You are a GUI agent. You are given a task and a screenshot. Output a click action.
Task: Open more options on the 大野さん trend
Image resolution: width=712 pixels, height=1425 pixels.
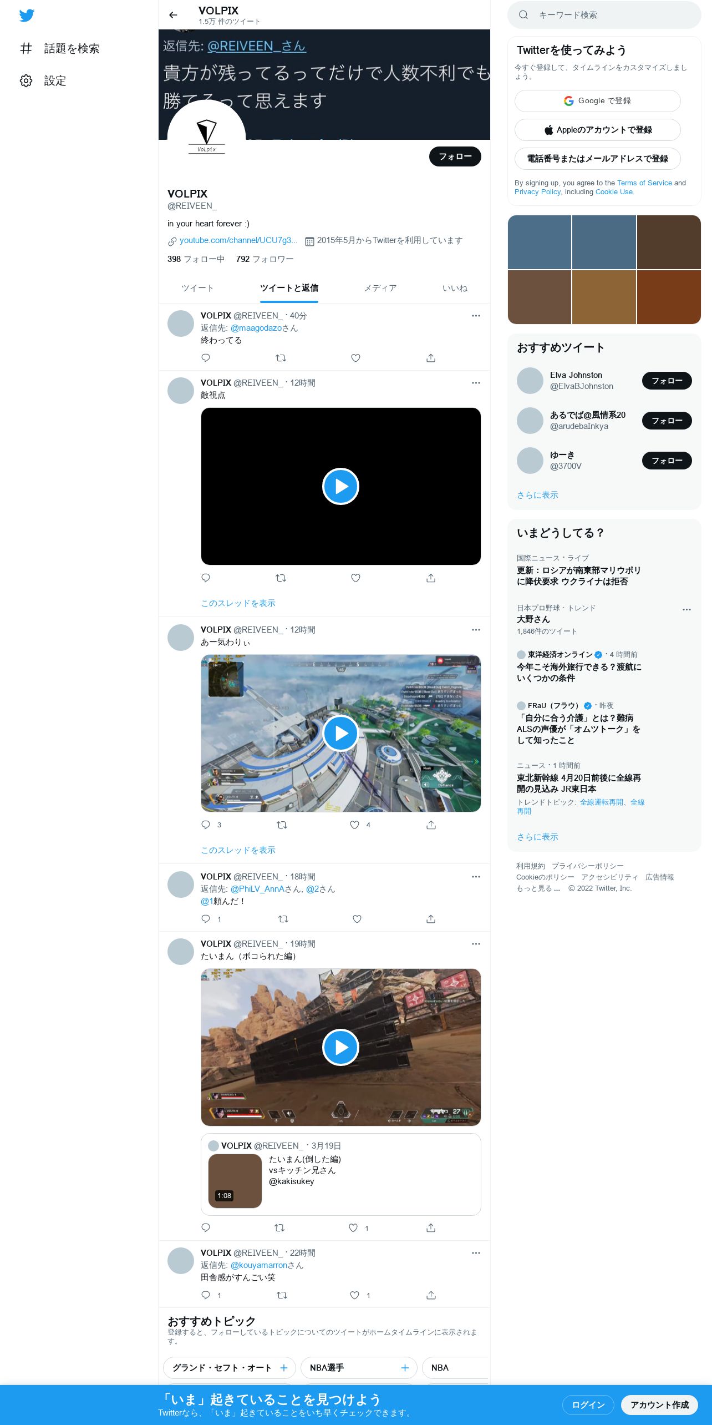tap(686, 609)
